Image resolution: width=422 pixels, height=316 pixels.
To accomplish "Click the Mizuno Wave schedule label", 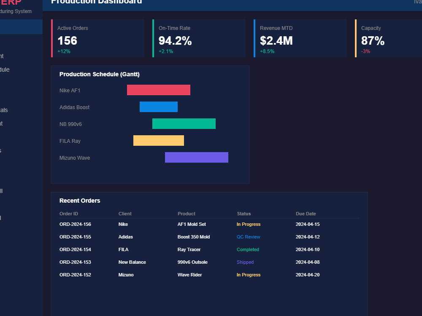I will pos(75,158).
